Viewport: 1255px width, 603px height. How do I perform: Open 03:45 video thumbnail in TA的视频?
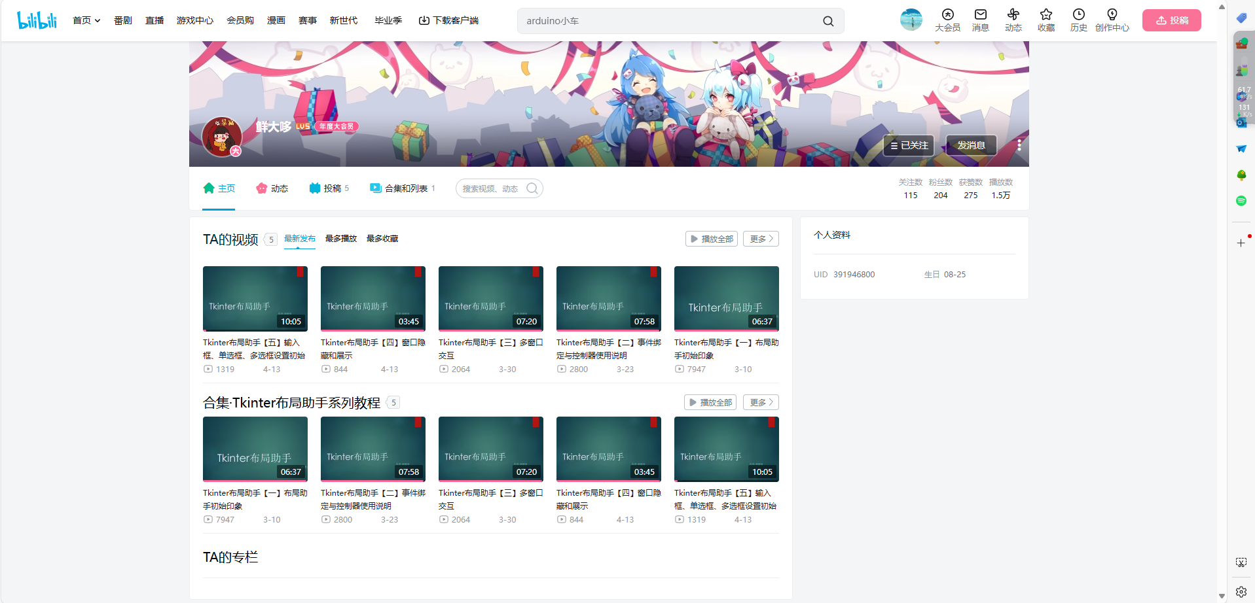click(x=373, y=299)
